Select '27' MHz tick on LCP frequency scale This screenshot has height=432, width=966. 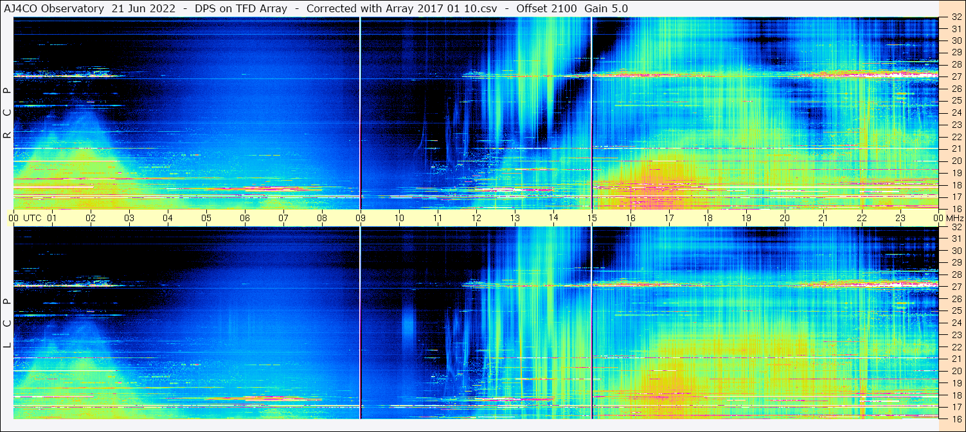tap(956, 287)
